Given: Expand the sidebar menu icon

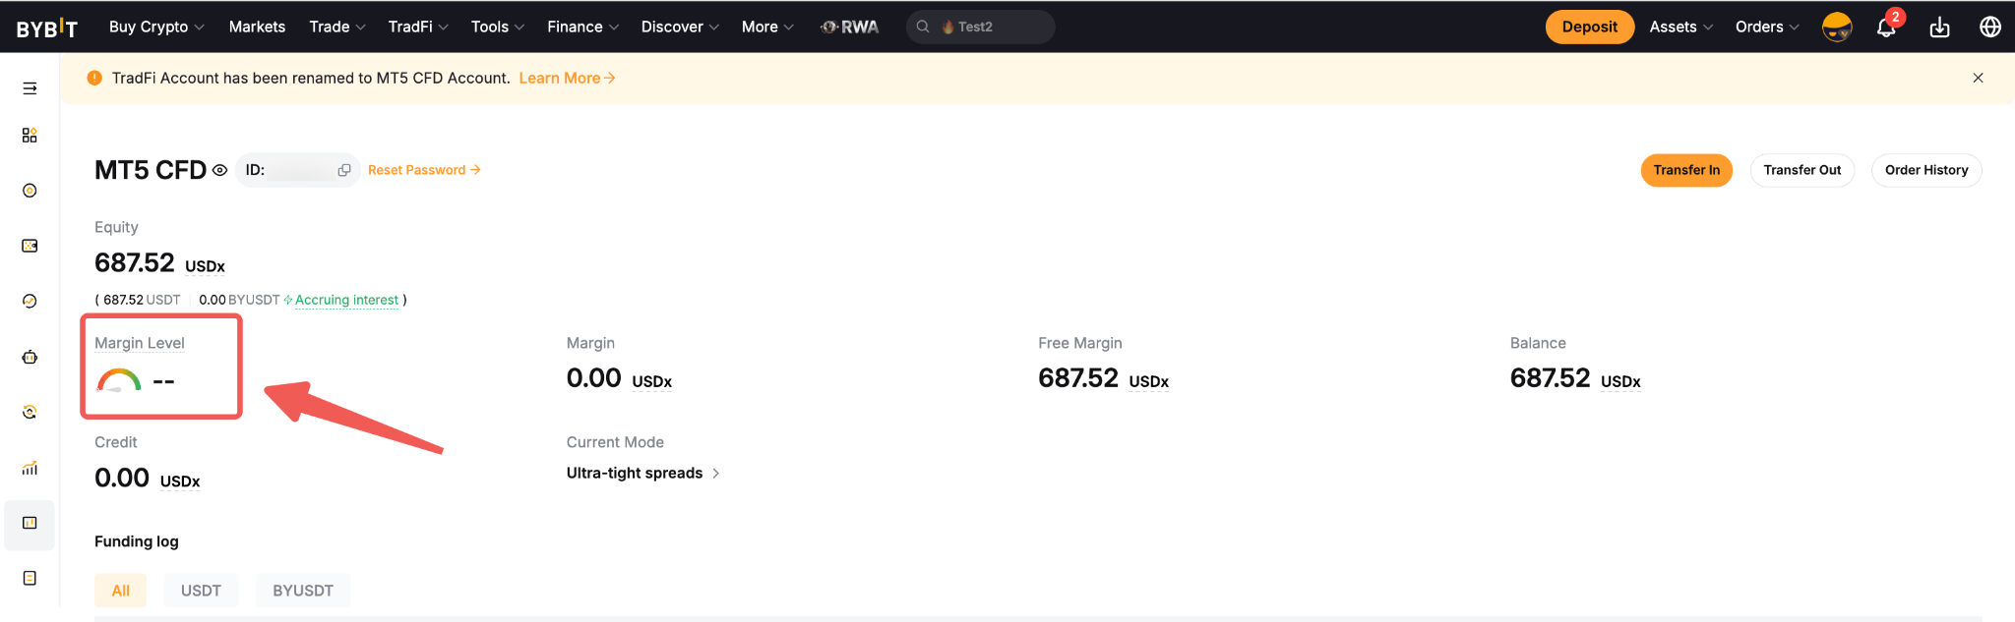Looking at the screenshot, I should (30, 88).
